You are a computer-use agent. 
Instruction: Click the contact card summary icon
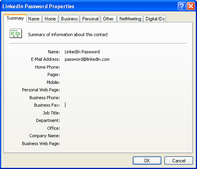click(16, 33)
